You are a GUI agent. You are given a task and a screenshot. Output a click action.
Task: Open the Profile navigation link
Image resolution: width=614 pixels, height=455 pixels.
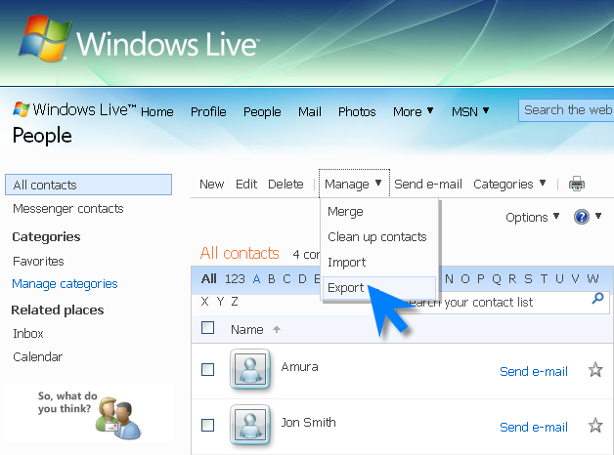[x=208, y=111]
